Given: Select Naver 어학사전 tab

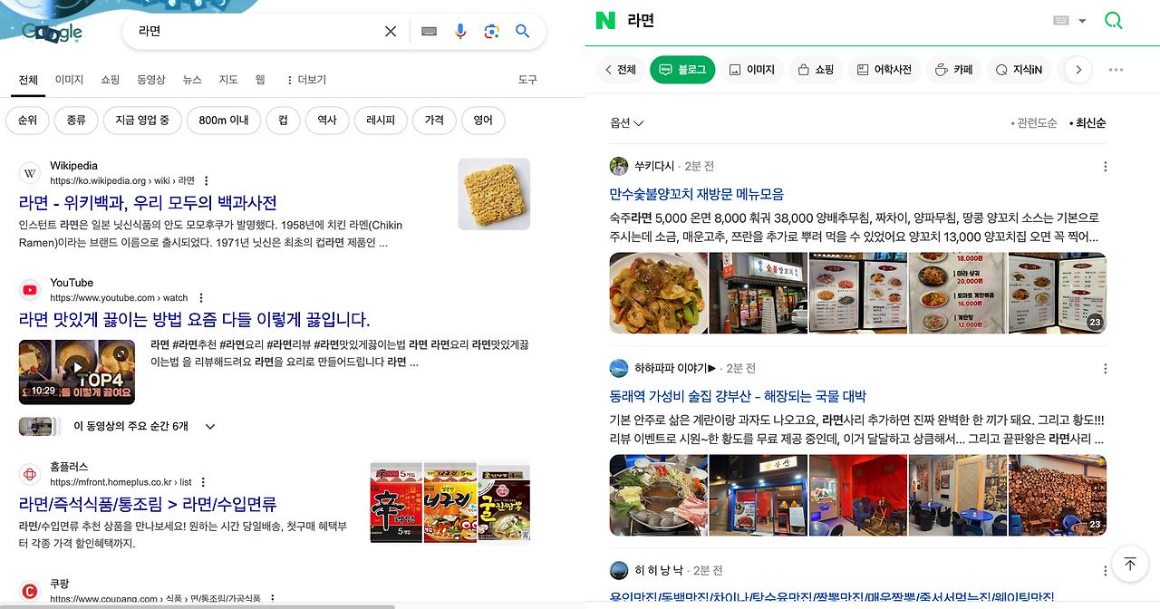Looking at the screenshot, I should (884, 70).
